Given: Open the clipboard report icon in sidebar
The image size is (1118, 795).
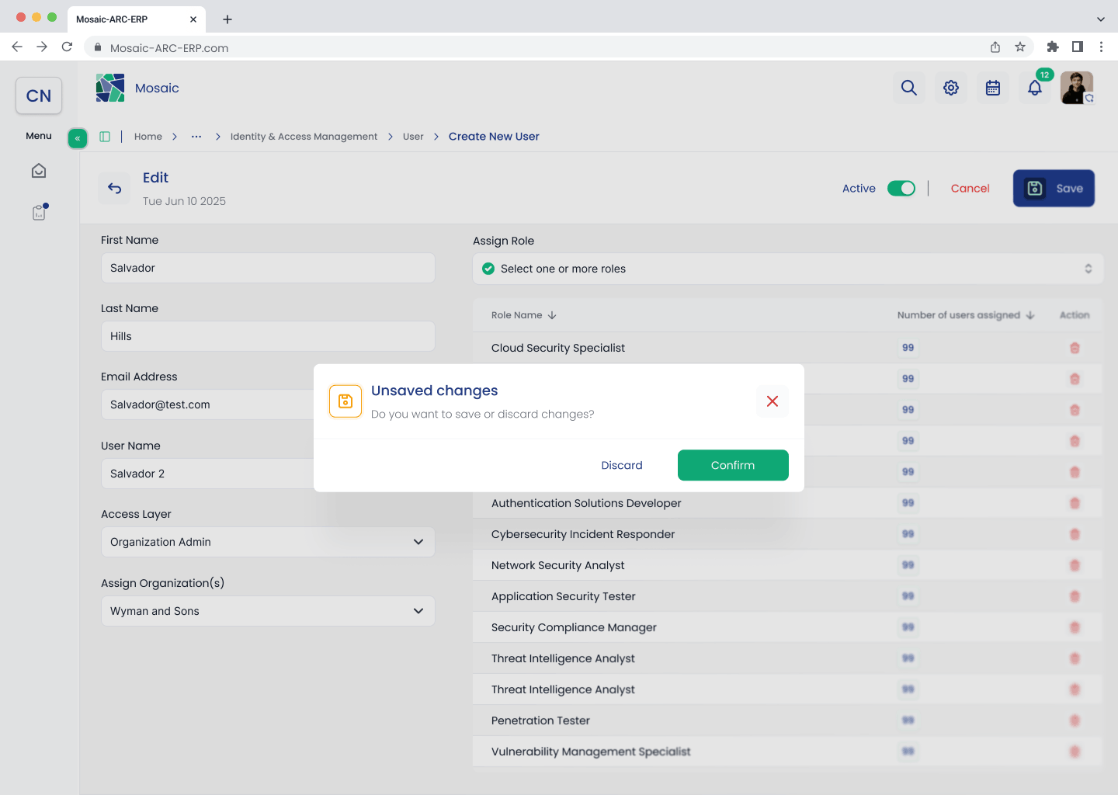Looking at the screenshot, I should click(40, 212).
